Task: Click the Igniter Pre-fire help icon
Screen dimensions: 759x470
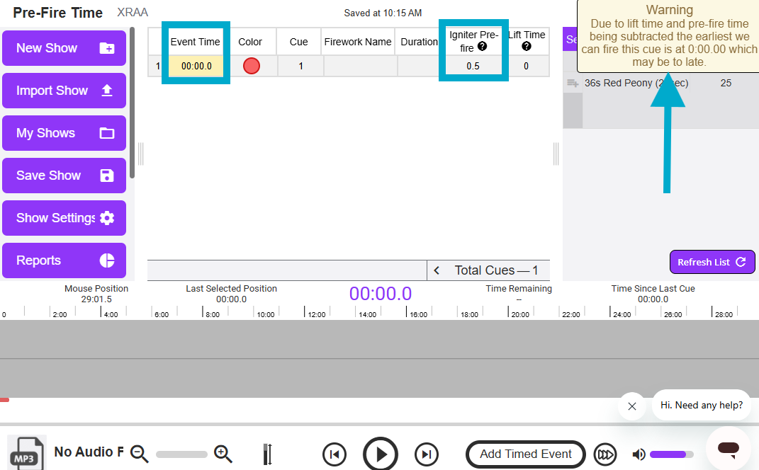Action: click(x=483, y=47)
